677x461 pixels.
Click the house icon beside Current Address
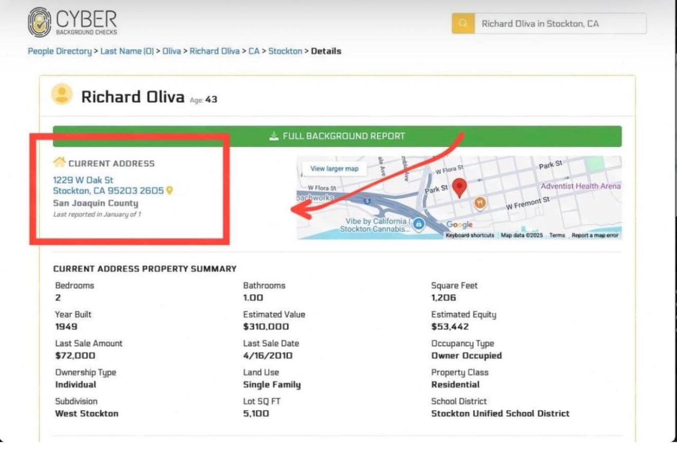click(59, 162)
